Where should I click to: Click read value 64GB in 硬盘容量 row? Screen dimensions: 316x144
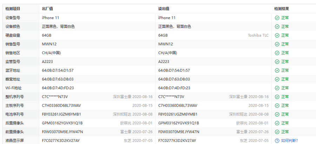tap(163, 35)
